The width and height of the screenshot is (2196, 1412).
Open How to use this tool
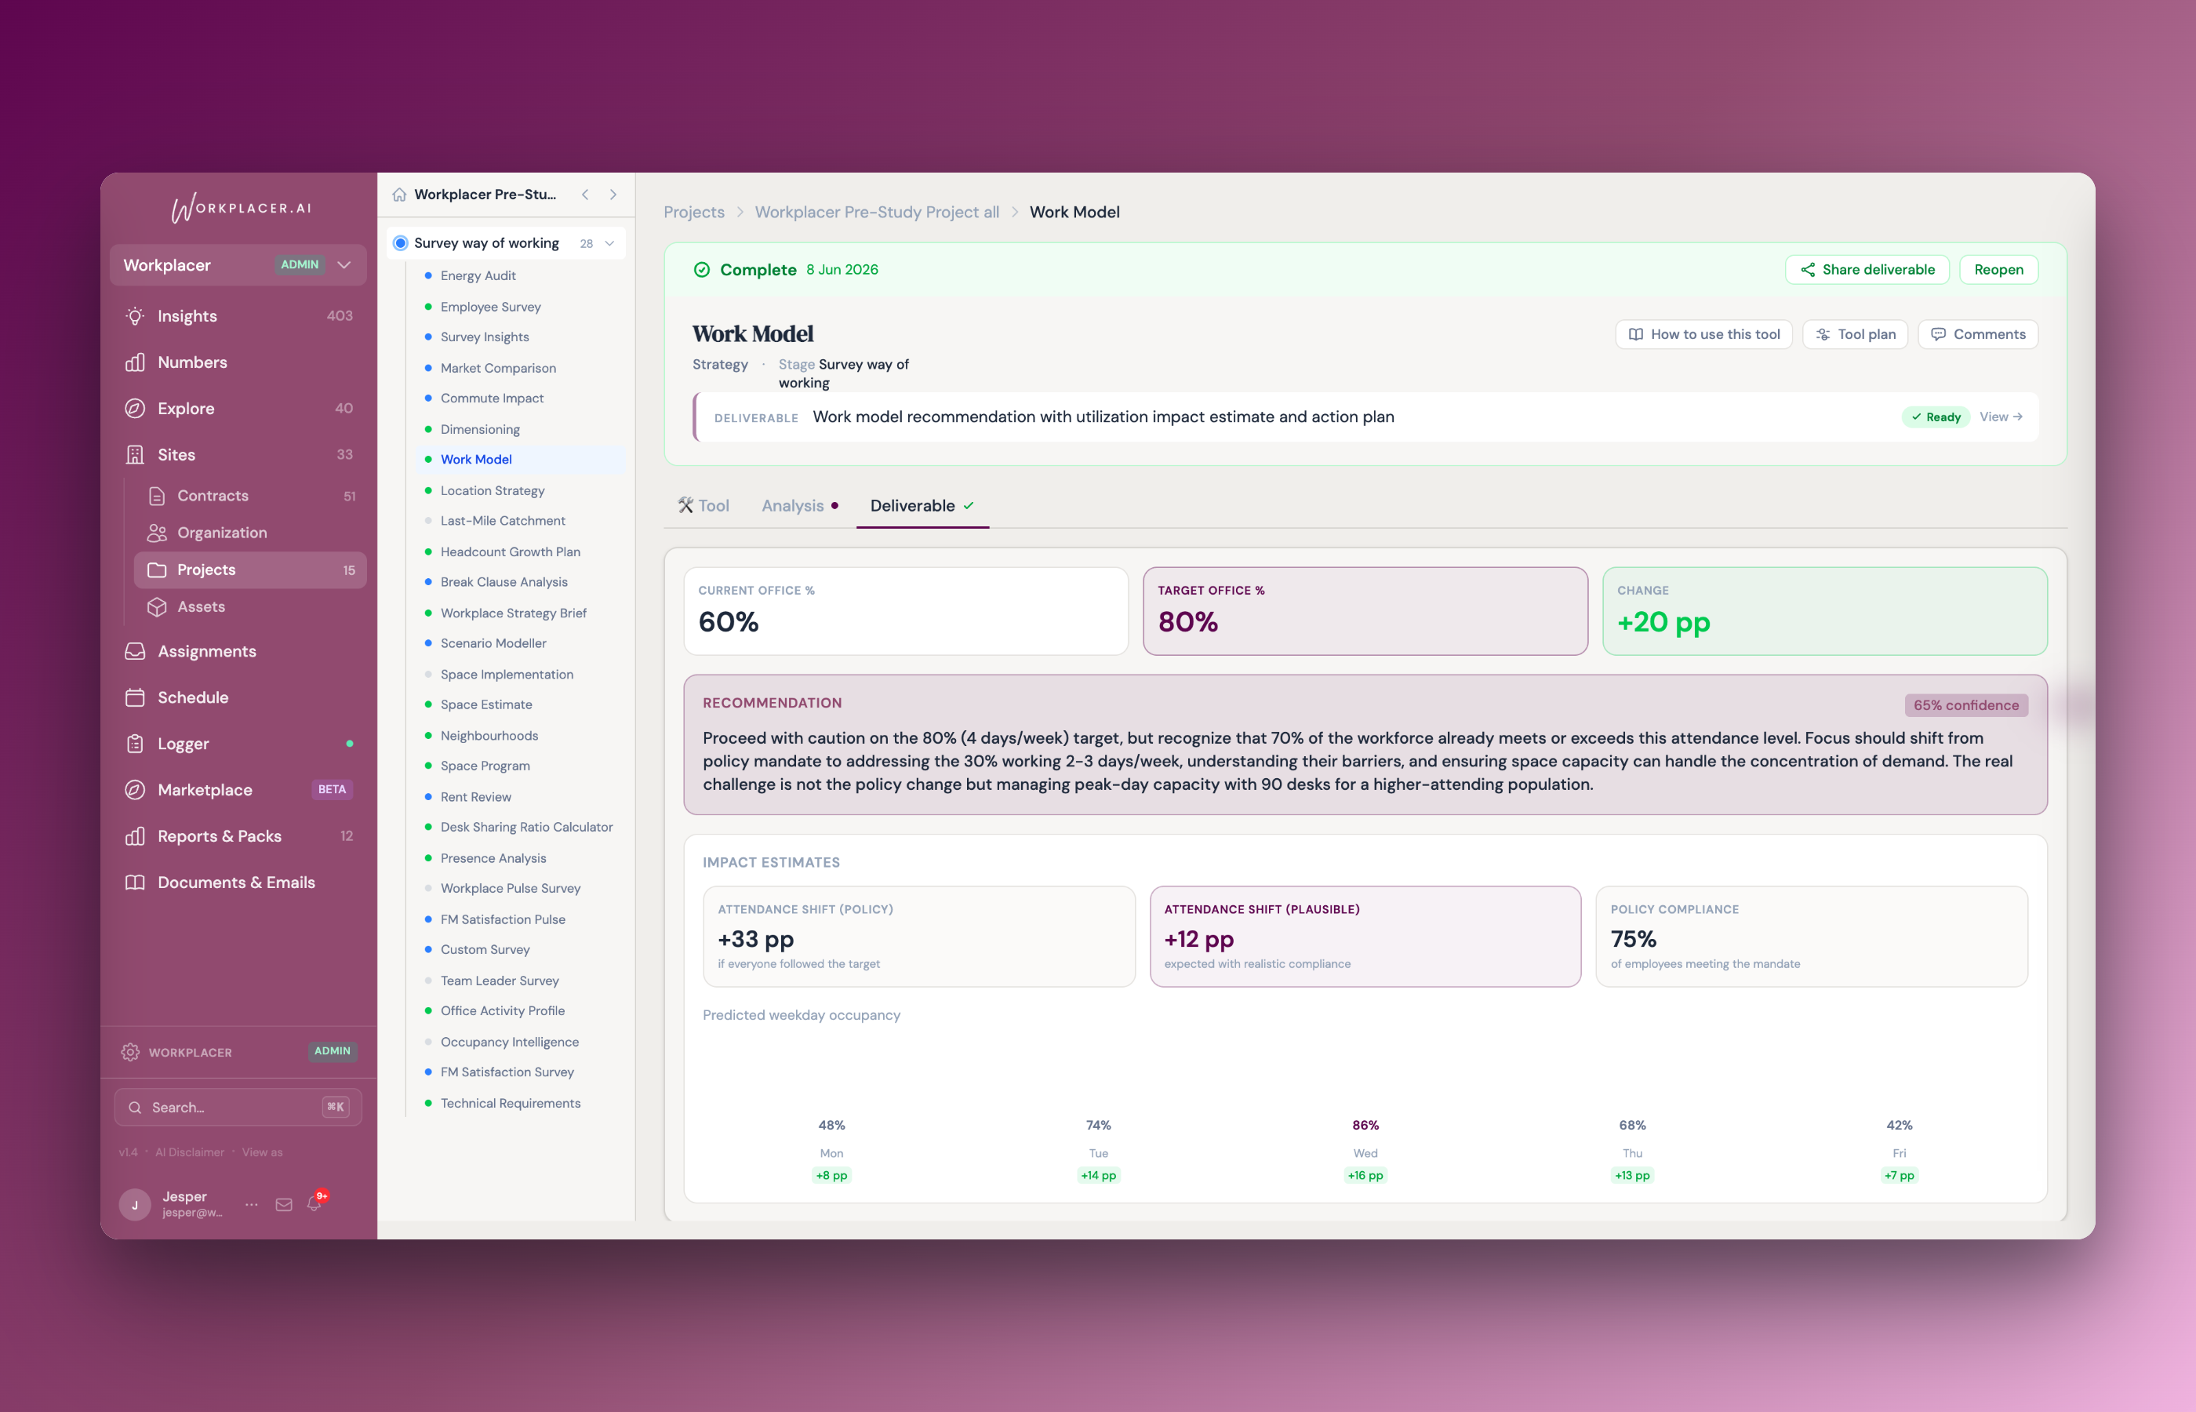point(1703,335)
